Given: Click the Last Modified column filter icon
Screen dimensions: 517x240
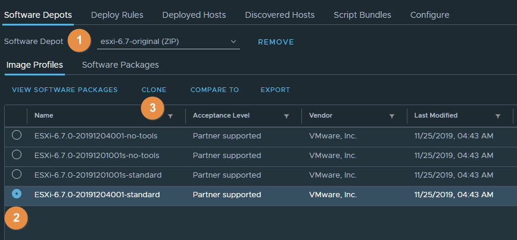Looking at the screenshot, I should (x=498, y=116).
